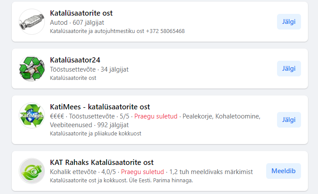318x194 pixels.
Task: Click the description with phone number +372 58065468
Action: click(x=117, y=31)
